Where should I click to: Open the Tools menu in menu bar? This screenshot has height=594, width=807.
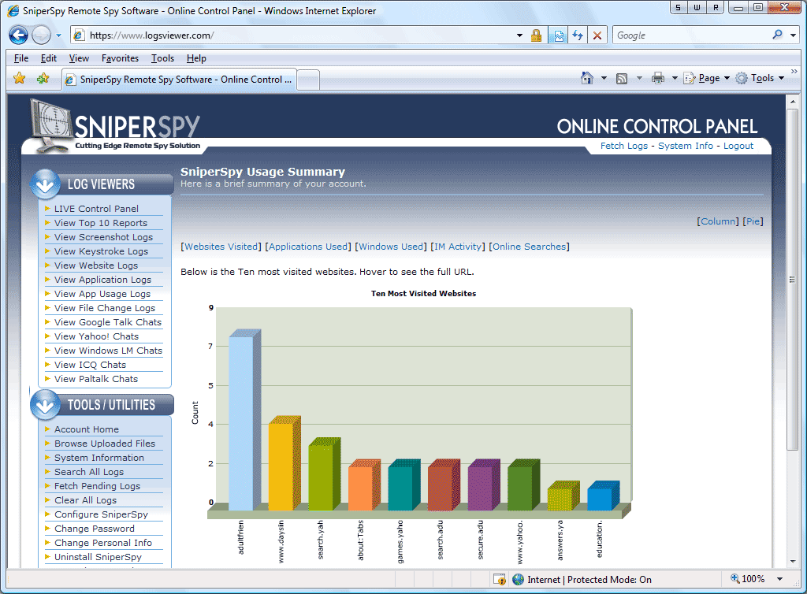click(162, 58)
